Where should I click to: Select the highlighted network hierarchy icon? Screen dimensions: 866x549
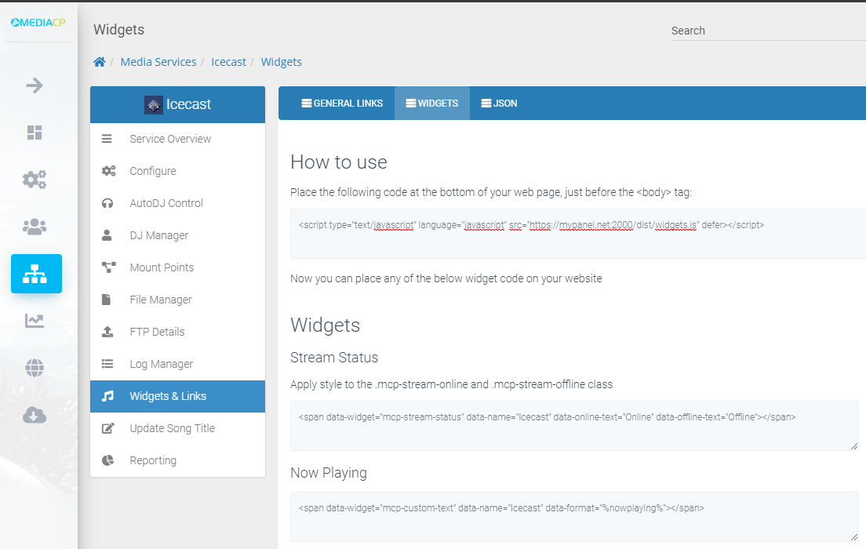tap(36, 274)
